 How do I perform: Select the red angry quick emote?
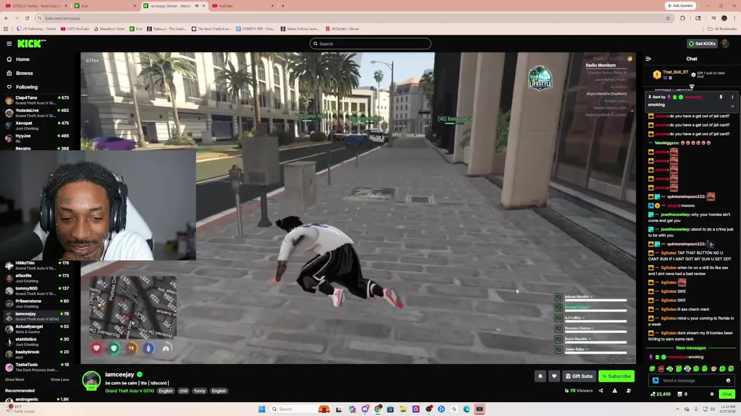(661, 369)
